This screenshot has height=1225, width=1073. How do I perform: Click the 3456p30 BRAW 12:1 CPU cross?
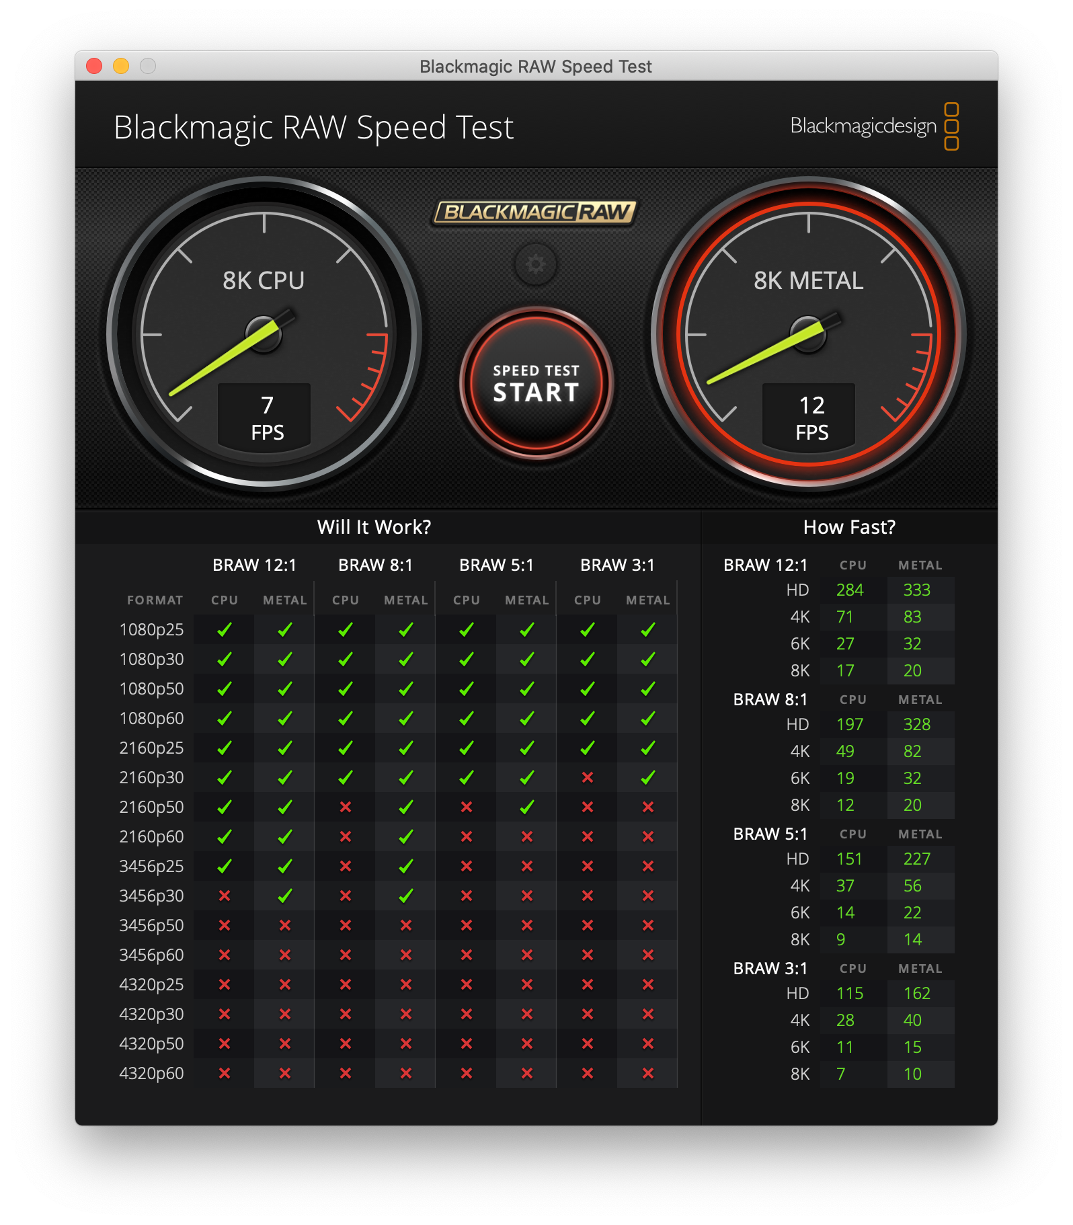(x=225, y=896)
